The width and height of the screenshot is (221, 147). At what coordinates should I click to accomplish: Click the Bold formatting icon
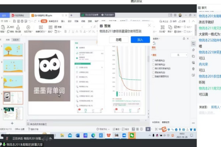coord(65,31)
